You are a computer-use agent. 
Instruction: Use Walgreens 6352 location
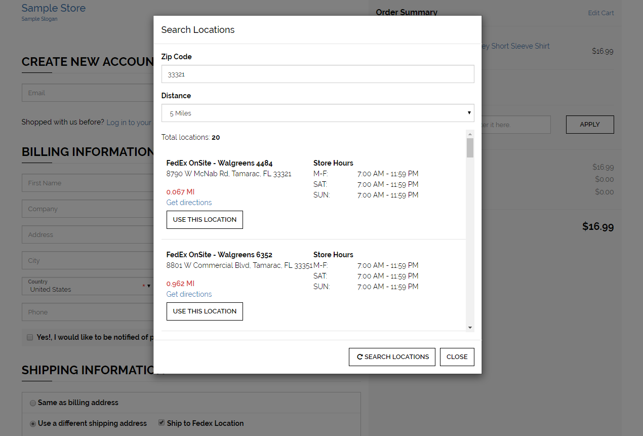pyautogui.click(x=205, y=311)
